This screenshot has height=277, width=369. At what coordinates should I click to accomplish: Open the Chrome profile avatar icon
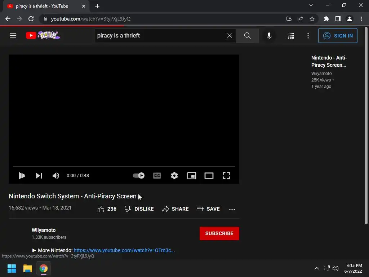(350, 19)
